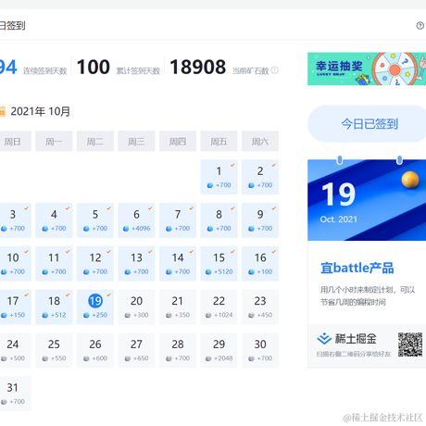Click the 2021年 10月 month label

[41, 111]
